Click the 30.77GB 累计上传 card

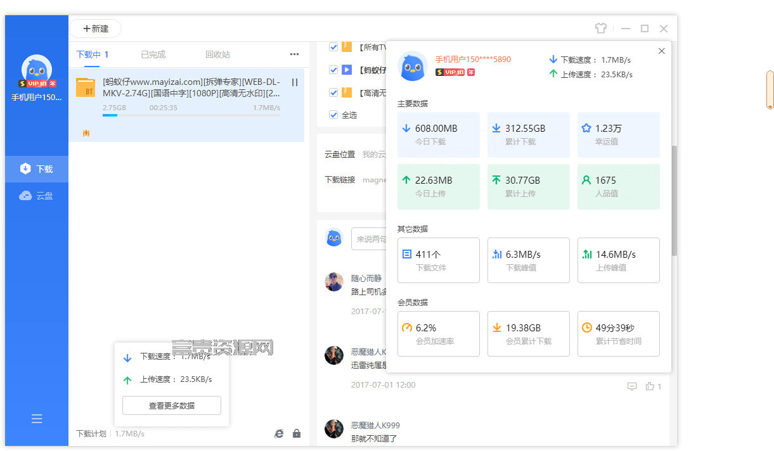(529, 187)
